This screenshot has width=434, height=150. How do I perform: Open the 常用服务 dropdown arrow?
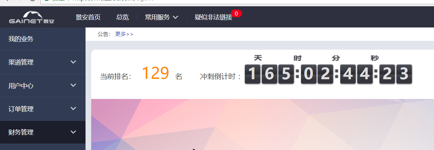pos(176,17)
